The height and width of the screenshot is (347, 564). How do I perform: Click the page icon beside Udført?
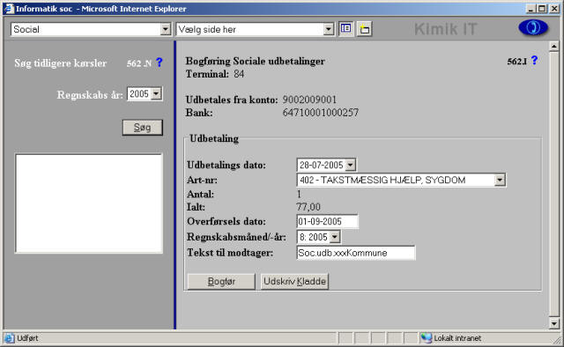10,338
